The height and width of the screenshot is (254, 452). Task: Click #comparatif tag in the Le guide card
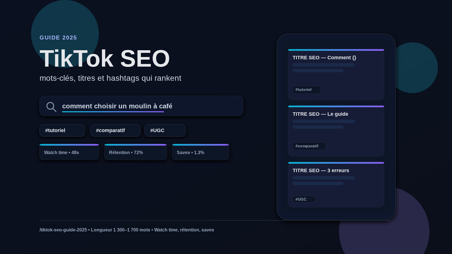click(x=309, y=146)
